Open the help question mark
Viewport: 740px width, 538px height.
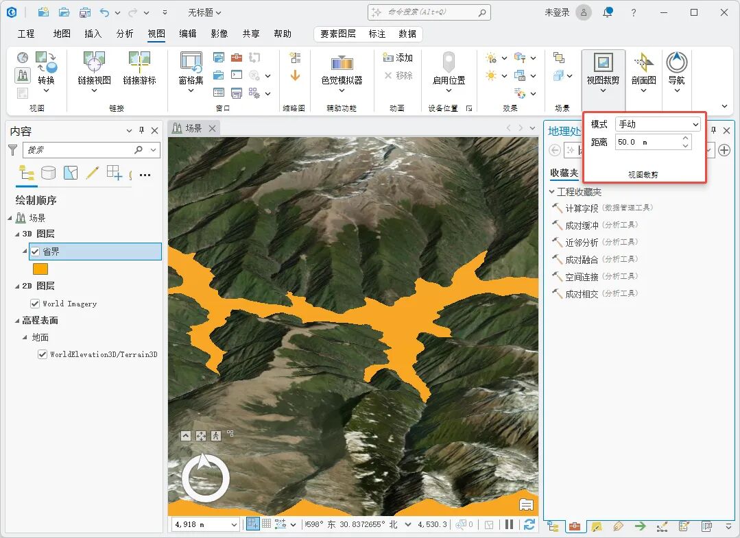[x=633, y=13]
